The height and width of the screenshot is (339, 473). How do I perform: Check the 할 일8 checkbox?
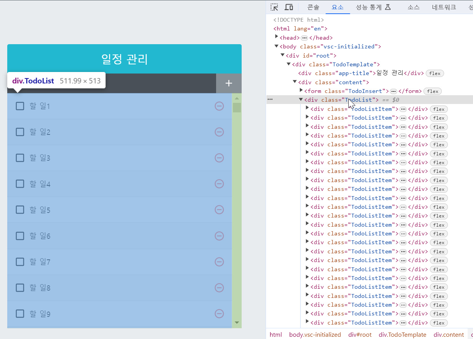pyautogui.click(x=20, y=288)
